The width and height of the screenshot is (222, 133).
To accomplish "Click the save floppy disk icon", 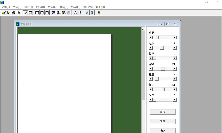I will 9,13.
